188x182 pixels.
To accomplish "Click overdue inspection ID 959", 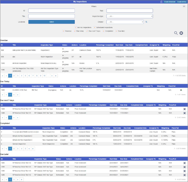I will [2, 57].
